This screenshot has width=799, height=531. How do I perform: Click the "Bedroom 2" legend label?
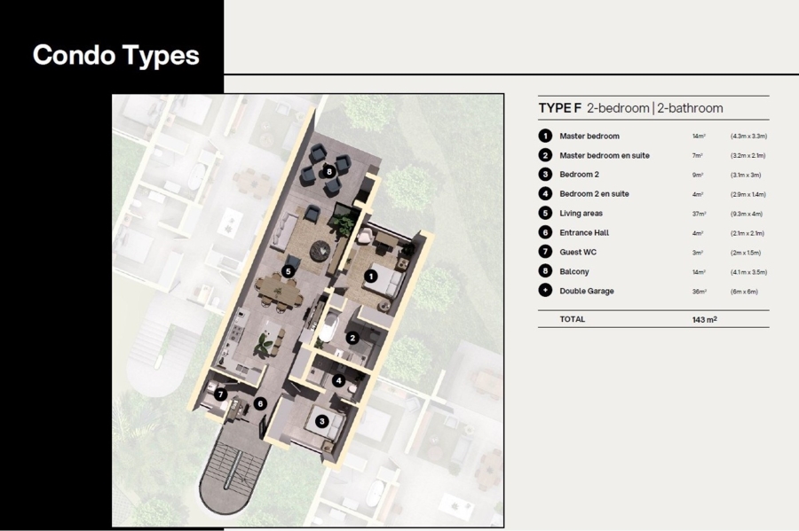pos(580,175)
